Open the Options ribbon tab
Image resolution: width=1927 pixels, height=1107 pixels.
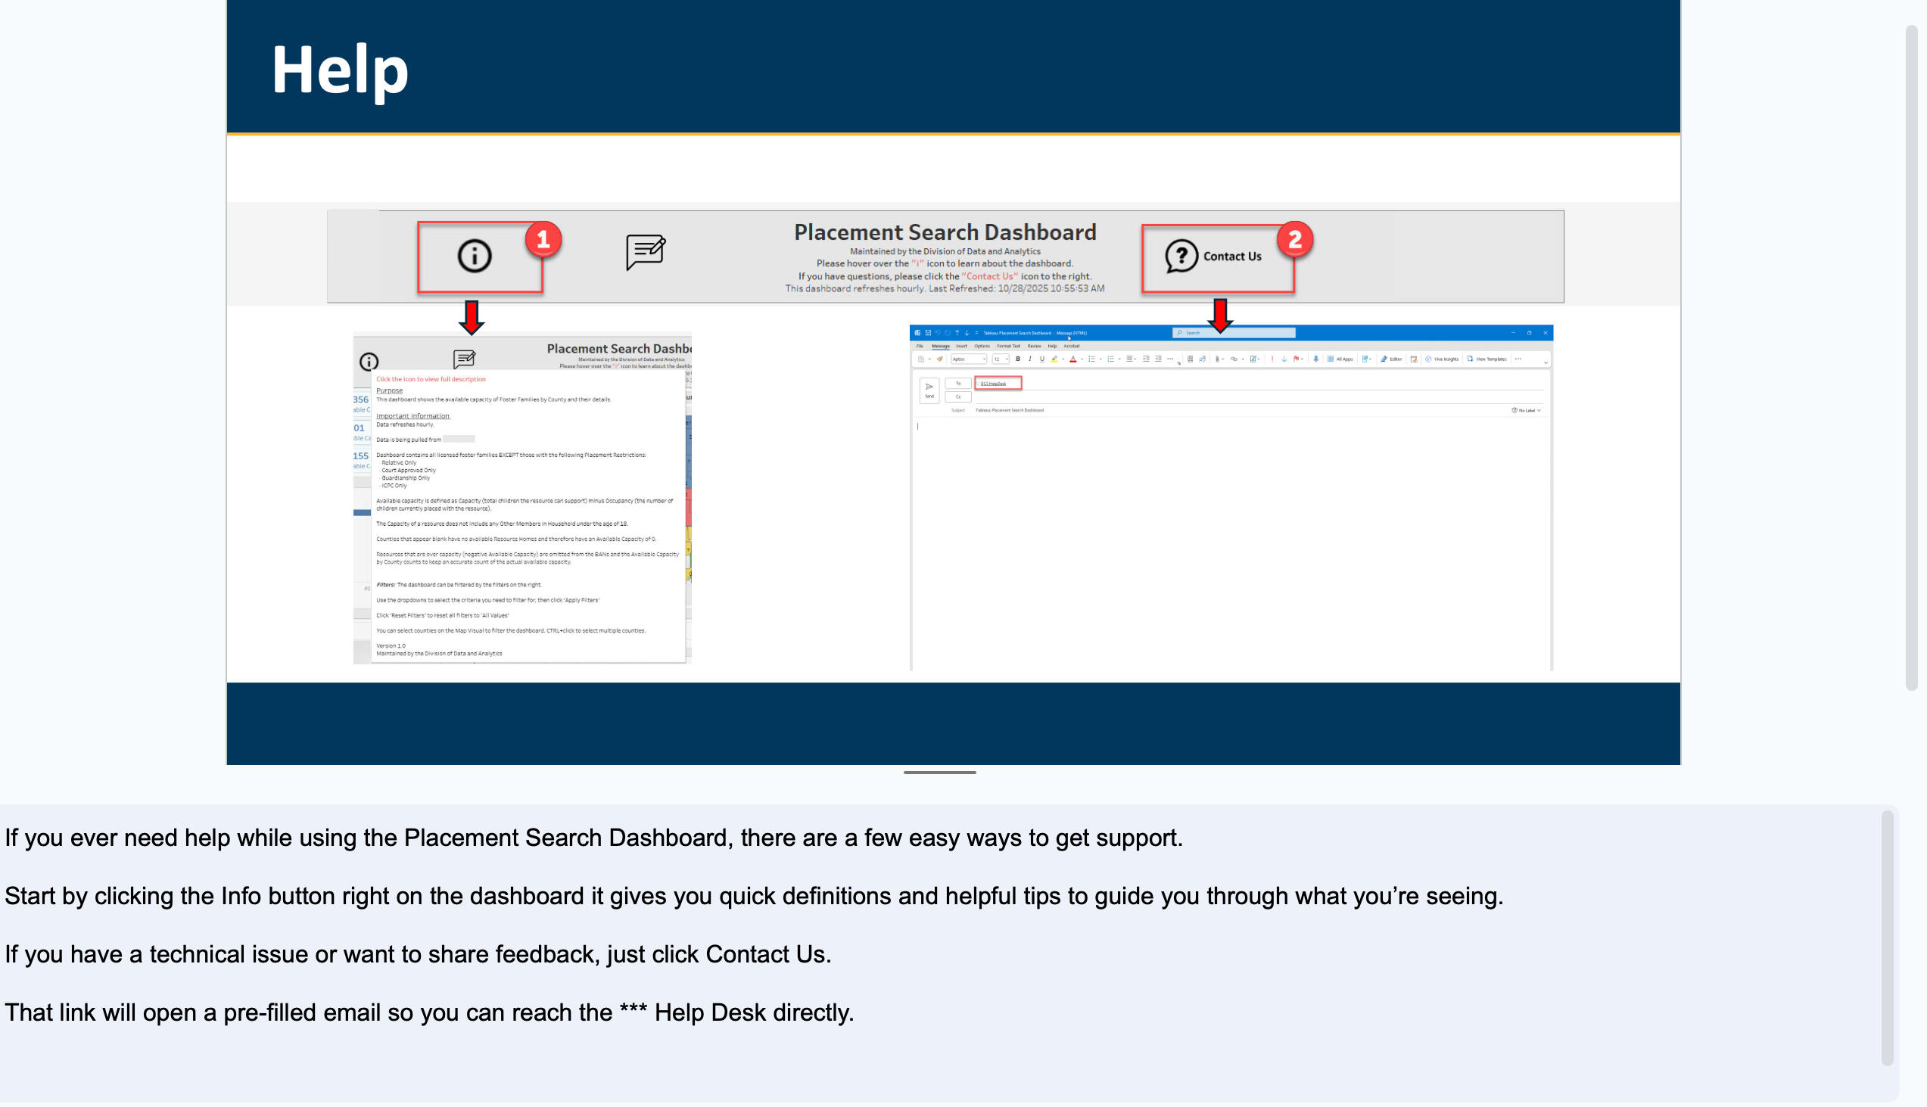tap(983, 346)
